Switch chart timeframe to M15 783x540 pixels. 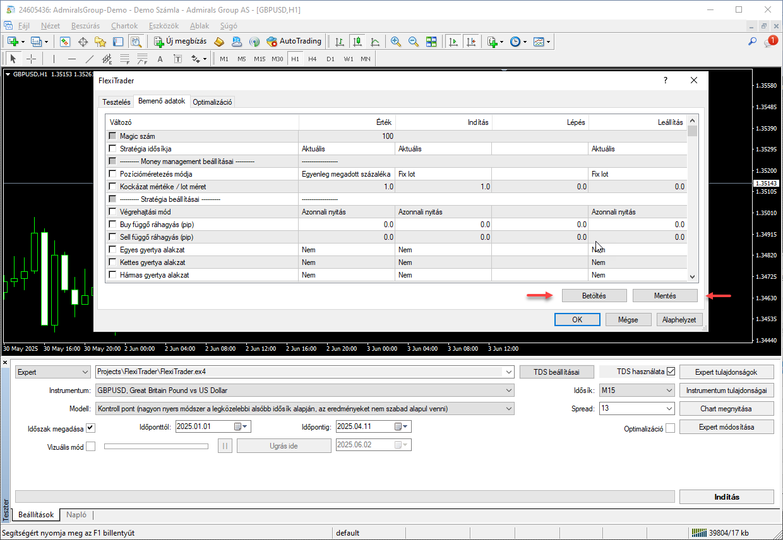point(260,59)
